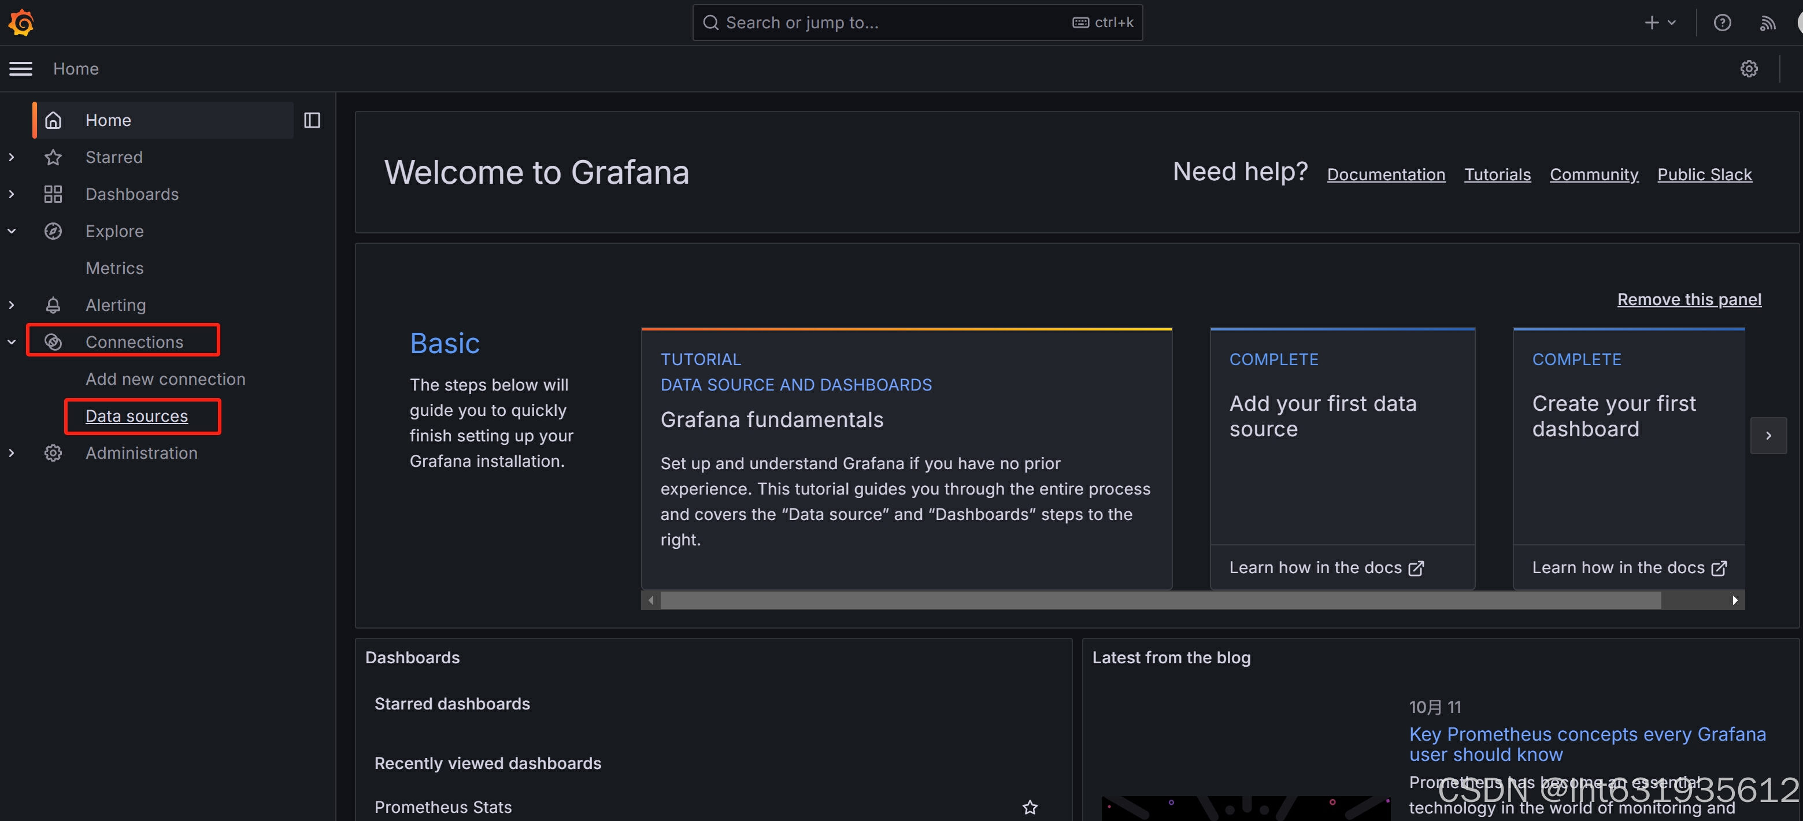Star the Prometheus Stats dashboard

point(1030,807)
